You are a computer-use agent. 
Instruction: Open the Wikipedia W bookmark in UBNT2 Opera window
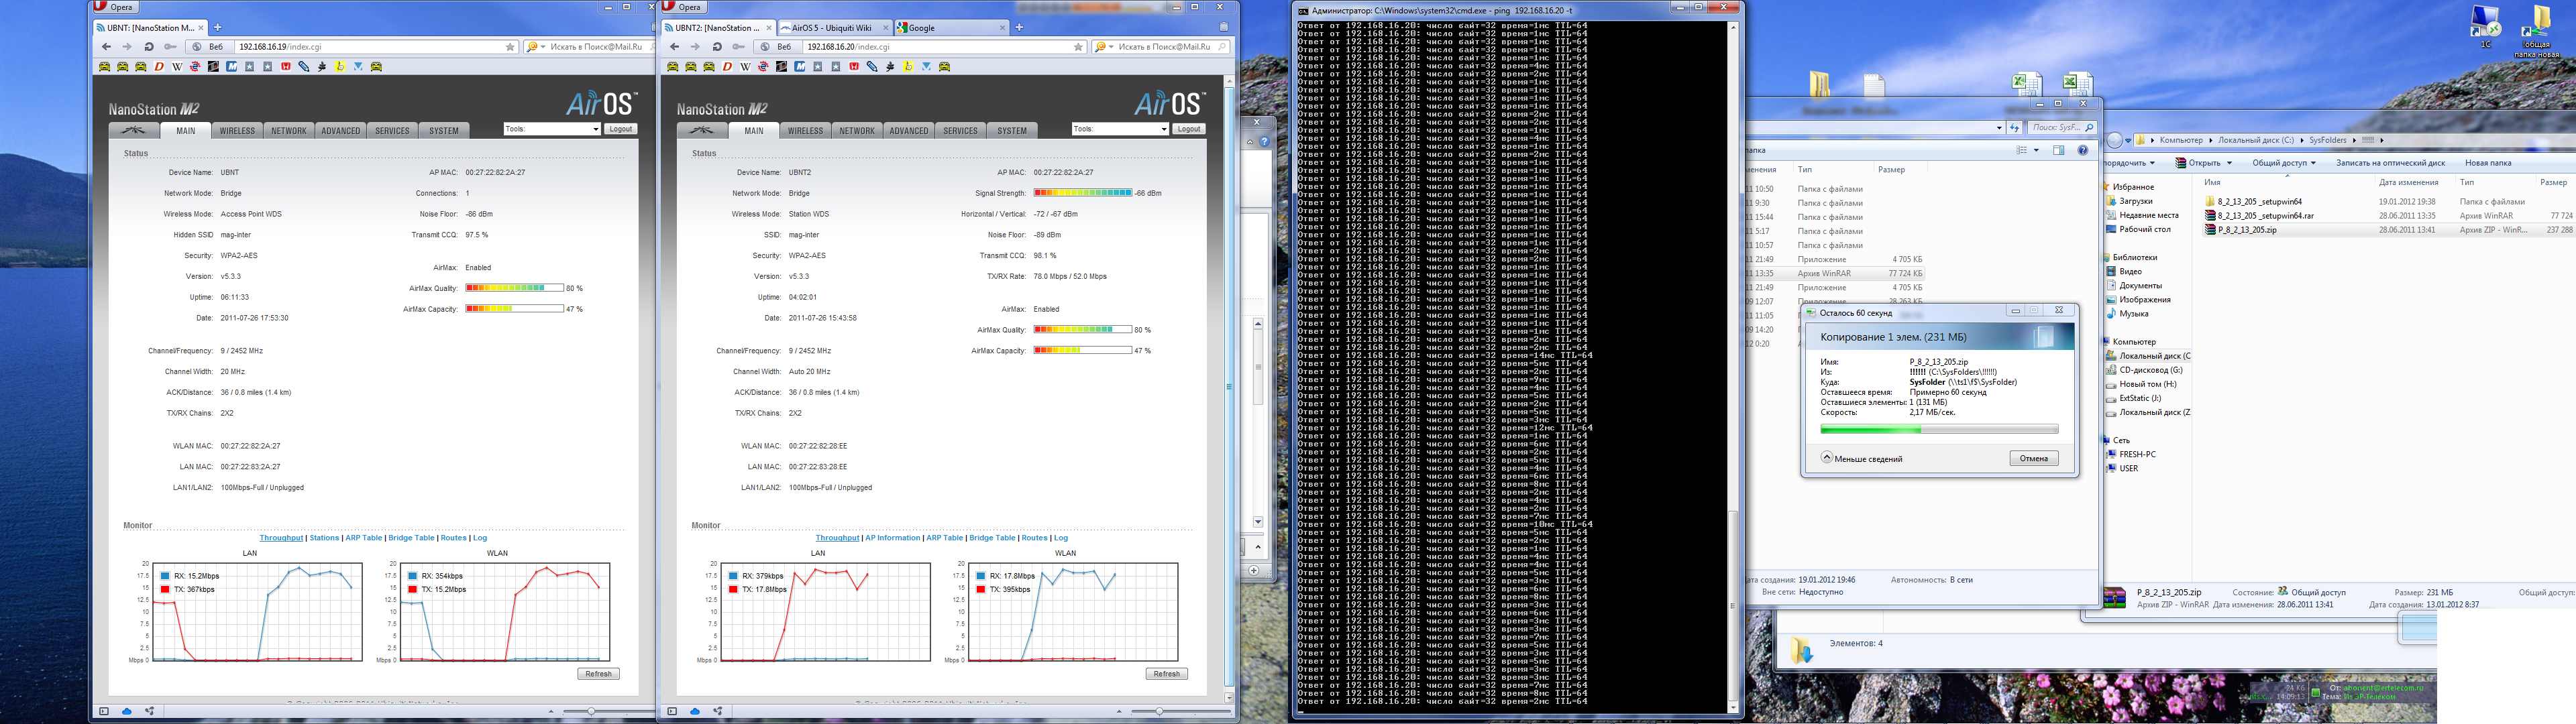(x=745, y=67)
